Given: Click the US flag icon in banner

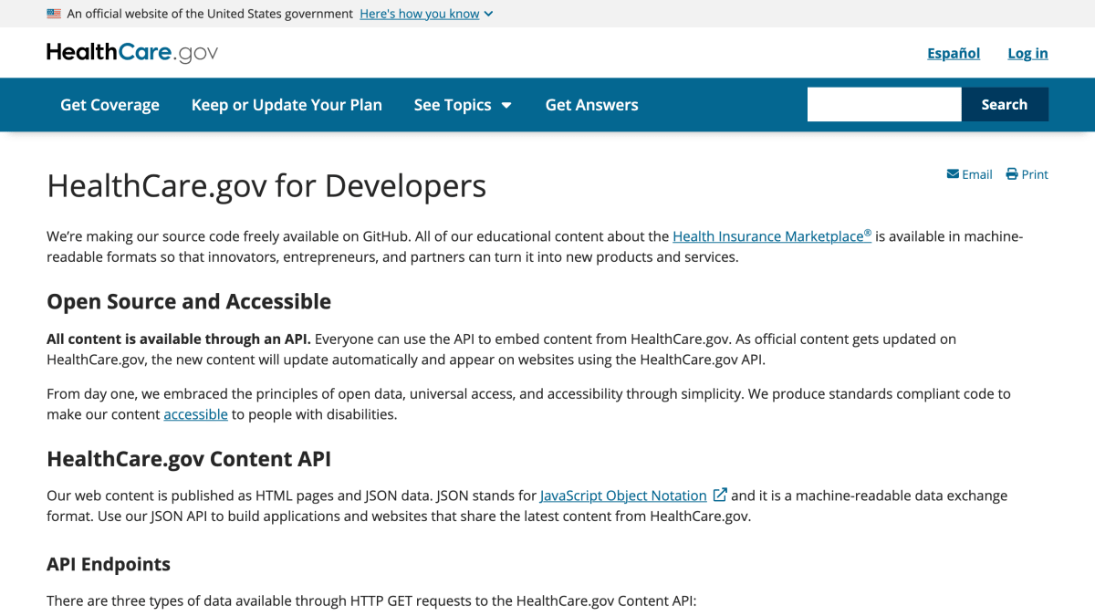Looking at the screenshot, I should [54, 14].
